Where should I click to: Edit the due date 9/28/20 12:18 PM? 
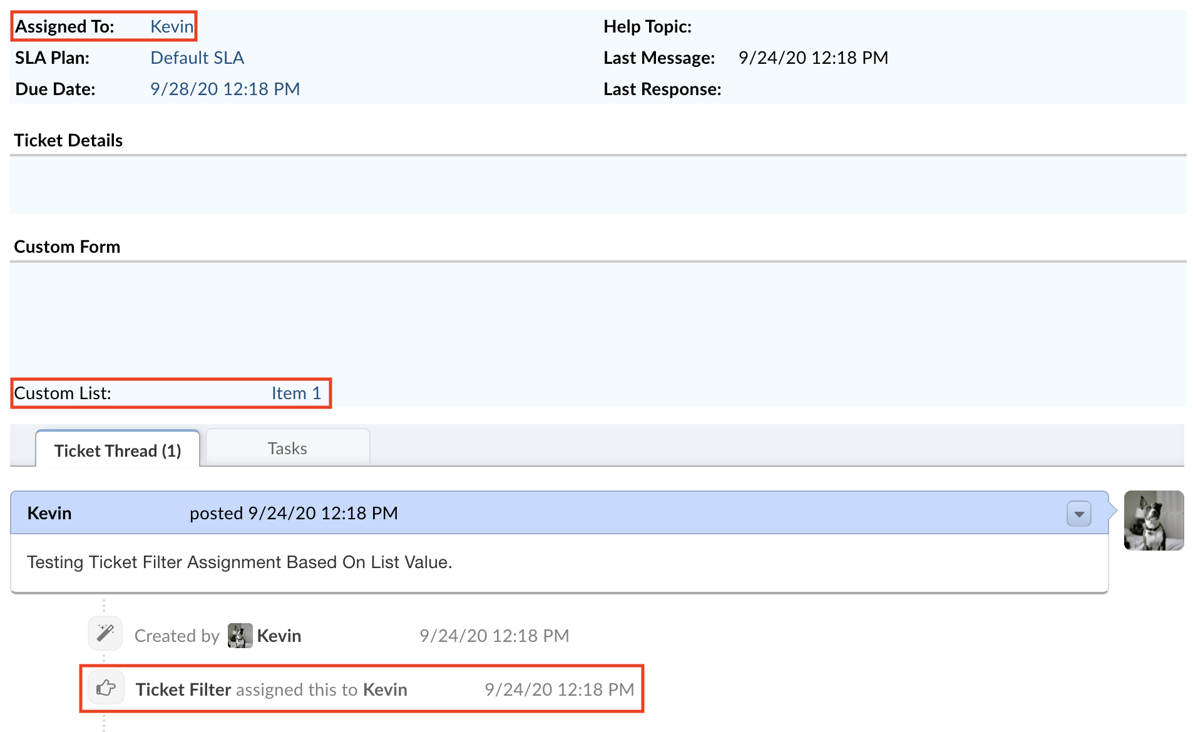pyautogui.click(x=225, y=89)
